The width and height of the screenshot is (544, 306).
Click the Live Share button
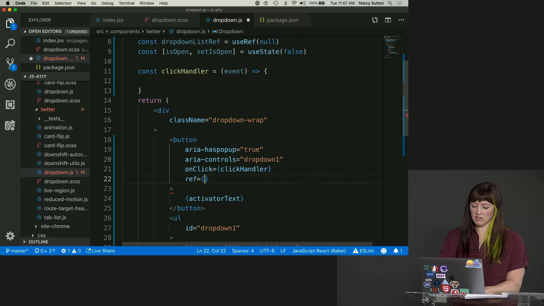coord(101,251)
